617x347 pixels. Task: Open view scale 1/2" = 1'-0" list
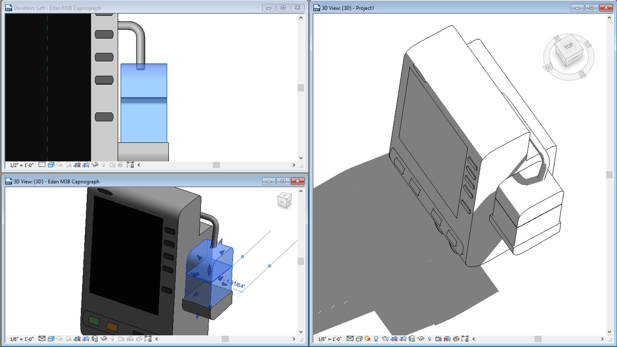point(22,165)
